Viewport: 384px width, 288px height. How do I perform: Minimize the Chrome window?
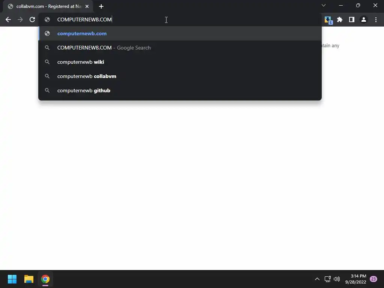(x=340, y=5)
